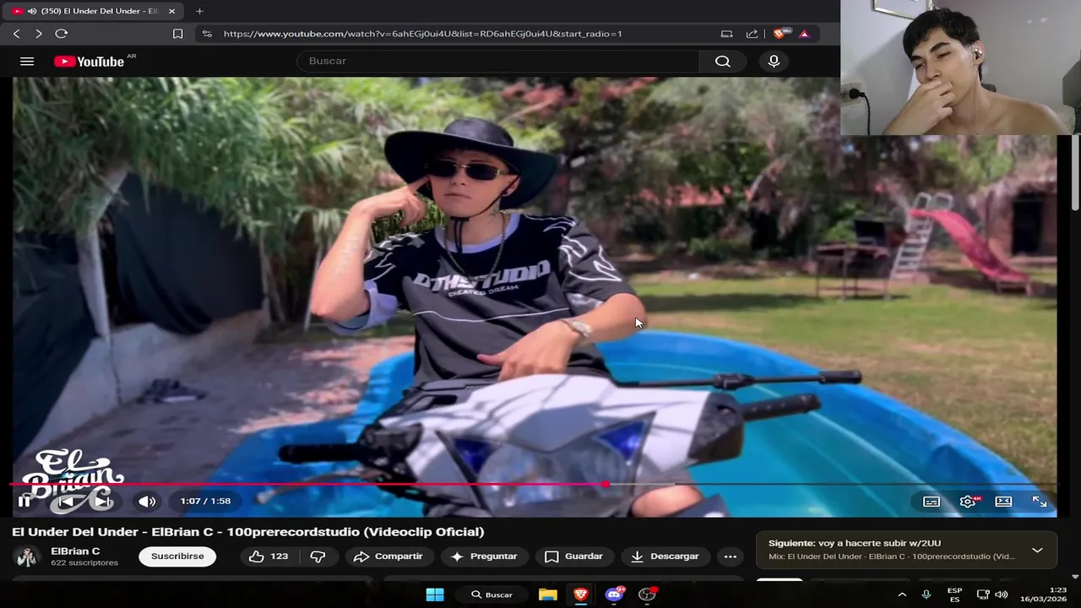Open OBS icon on the taskbar

coord(647,594)
